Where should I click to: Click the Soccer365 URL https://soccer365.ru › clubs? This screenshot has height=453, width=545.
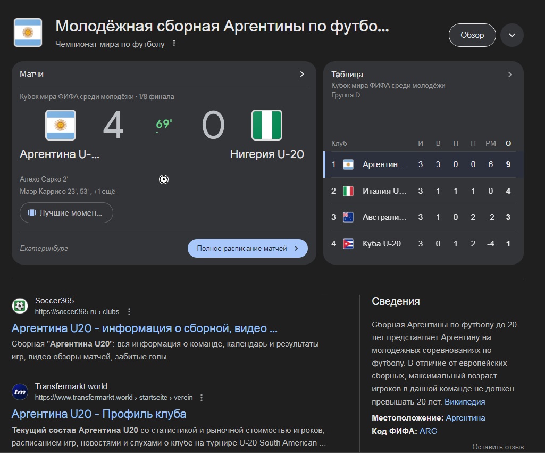coord(77,312)
